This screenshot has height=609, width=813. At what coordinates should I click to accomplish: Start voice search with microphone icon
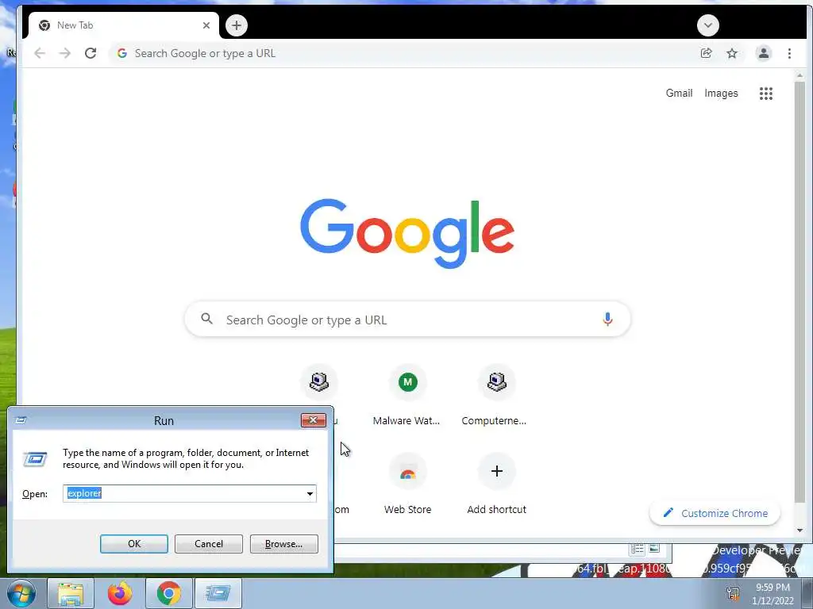pos(607,319)
